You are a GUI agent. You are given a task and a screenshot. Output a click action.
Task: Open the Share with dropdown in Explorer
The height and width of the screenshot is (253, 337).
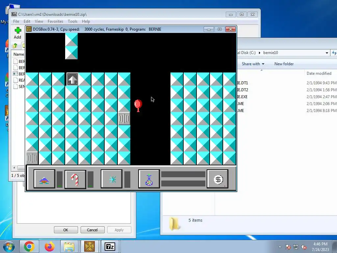pos(253,64)
